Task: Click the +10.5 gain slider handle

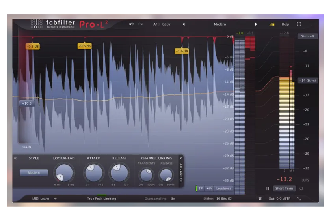Action: 27,103
